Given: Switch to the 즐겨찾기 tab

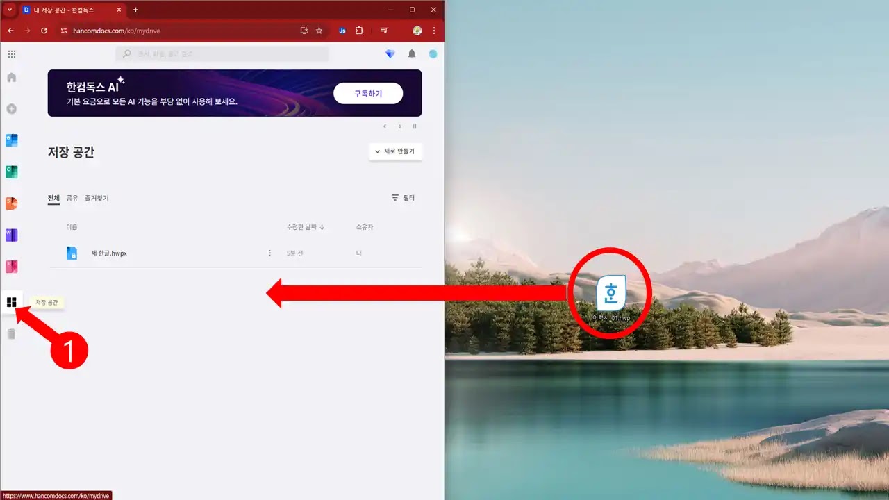Looking at the screenshot, I should 97,198.
